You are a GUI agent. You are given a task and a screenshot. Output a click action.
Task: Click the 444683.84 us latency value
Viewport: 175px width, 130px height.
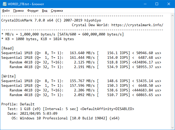tap(147, 90)
